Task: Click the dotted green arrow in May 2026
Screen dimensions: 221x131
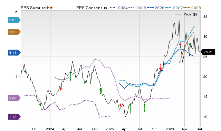Action: click(x=190, y=46)
